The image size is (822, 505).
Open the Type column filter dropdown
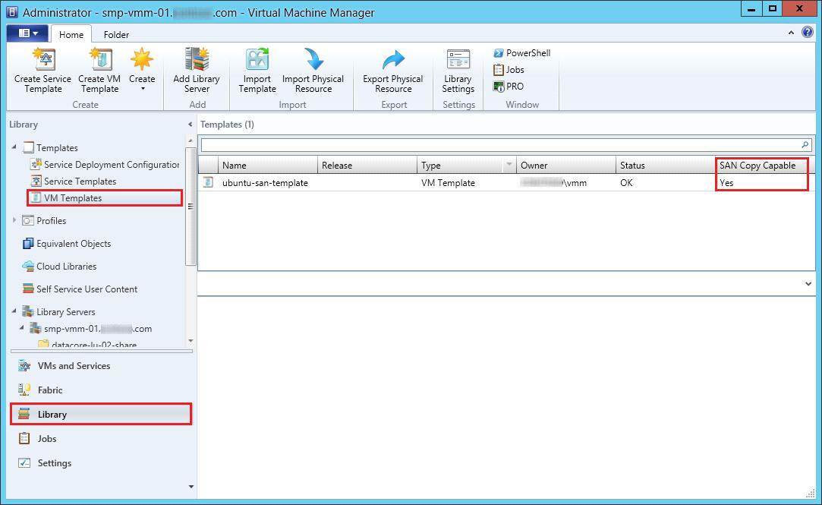click(x=509, y=166)
